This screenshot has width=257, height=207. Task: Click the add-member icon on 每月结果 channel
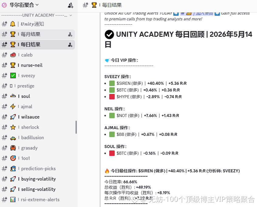pyautogui.click(x=70, y=34)
